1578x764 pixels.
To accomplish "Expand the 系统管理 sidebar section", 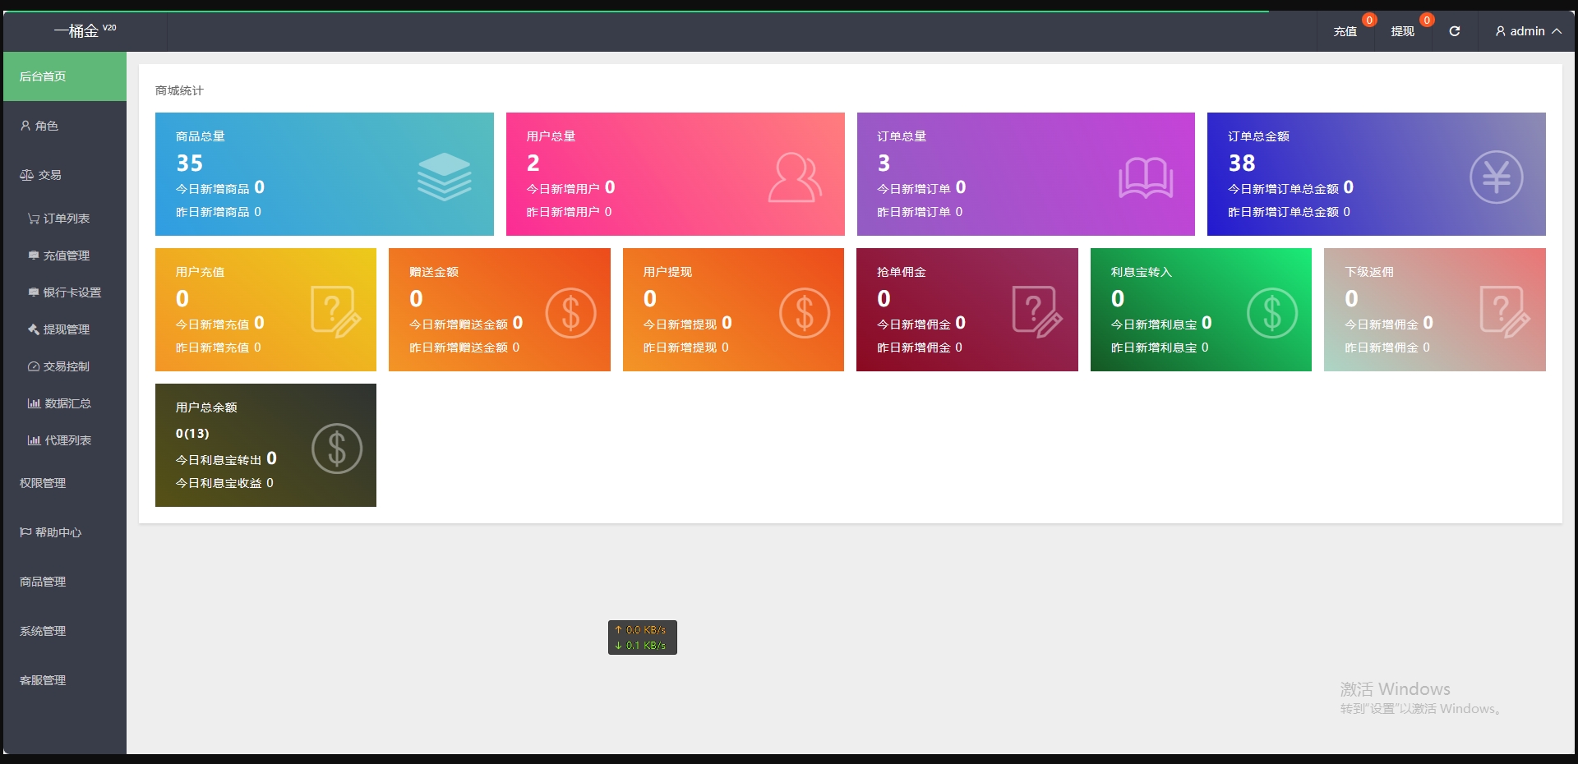I will pos(43,631).
